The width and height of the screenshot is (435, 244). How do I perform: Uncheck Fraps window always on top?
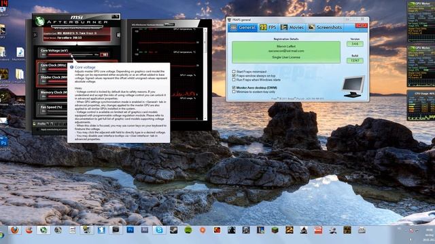point(234,75)
